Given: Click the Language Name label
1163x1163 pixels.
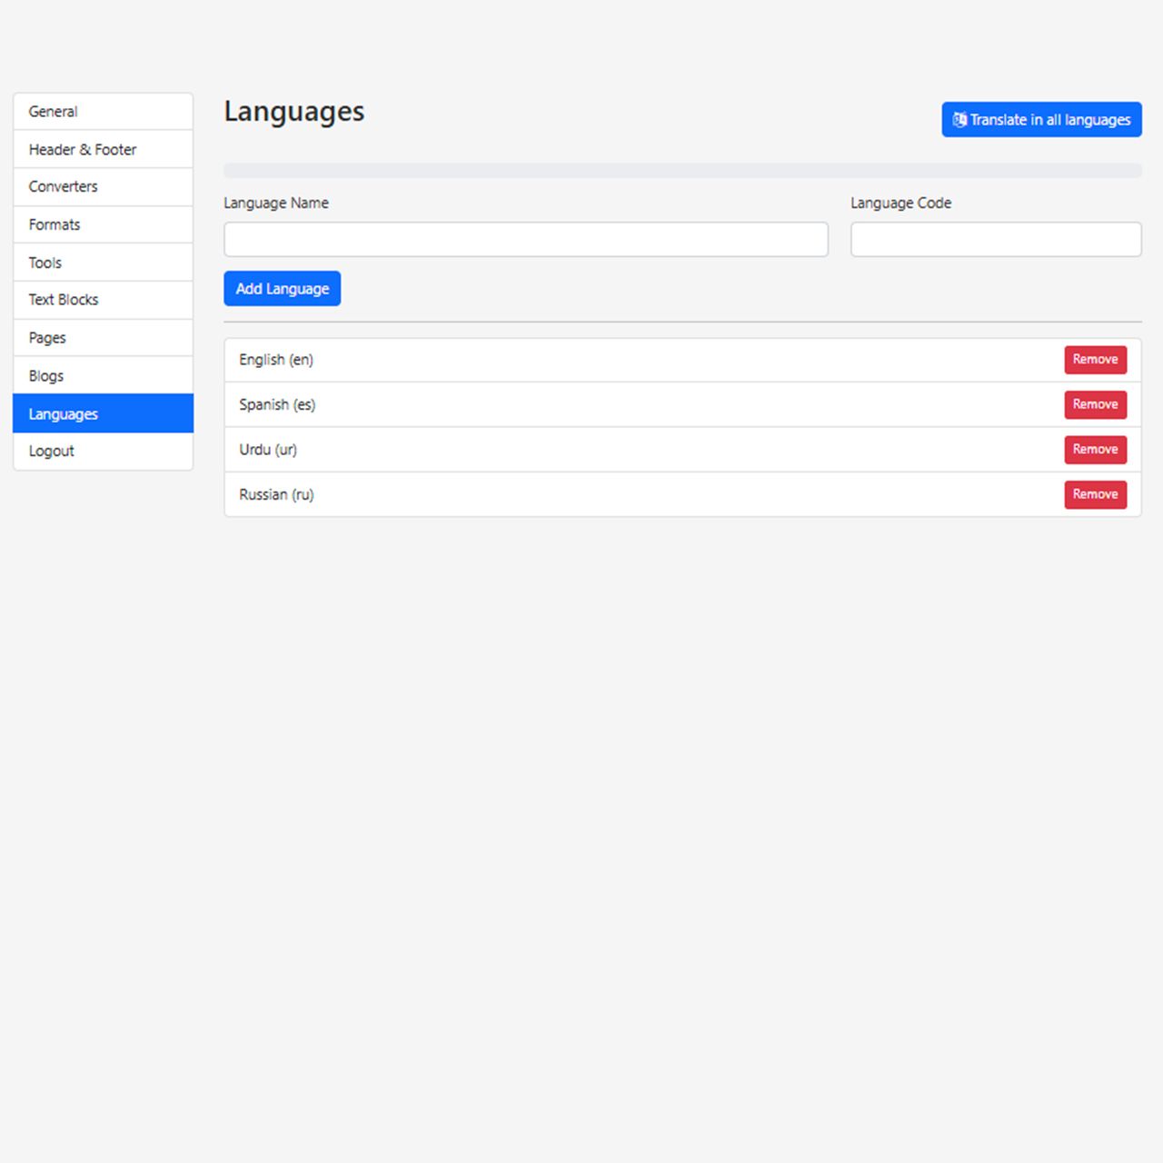Looking at the screenshot, I should [x=276, y=204].
